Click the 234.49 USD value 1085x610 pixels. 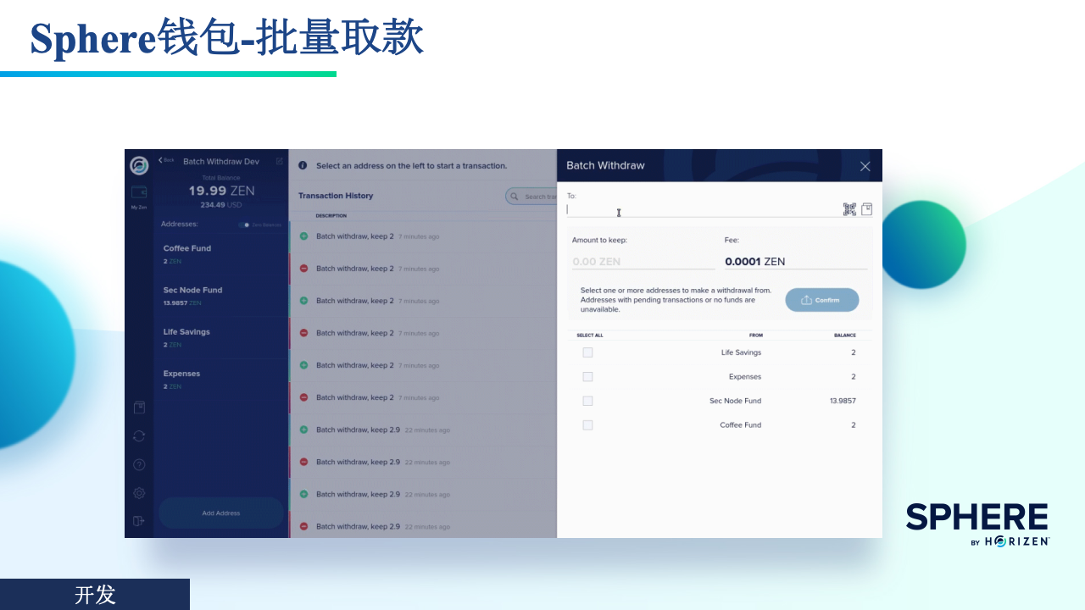click(x=221, y=205)
